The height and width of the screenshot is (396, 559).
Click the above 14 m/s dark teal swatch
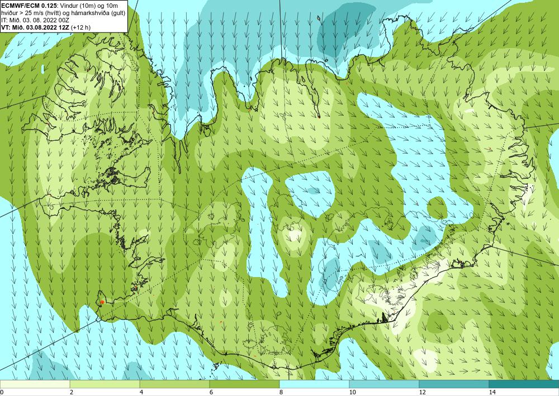pos(524,384)
